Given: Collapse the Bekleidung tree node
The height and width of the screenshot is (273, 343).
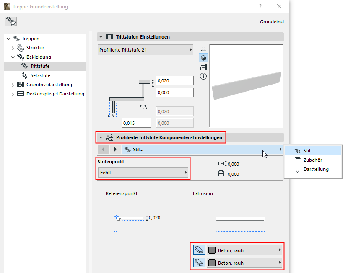Looking at the screenshot, I should coord(13,57).
